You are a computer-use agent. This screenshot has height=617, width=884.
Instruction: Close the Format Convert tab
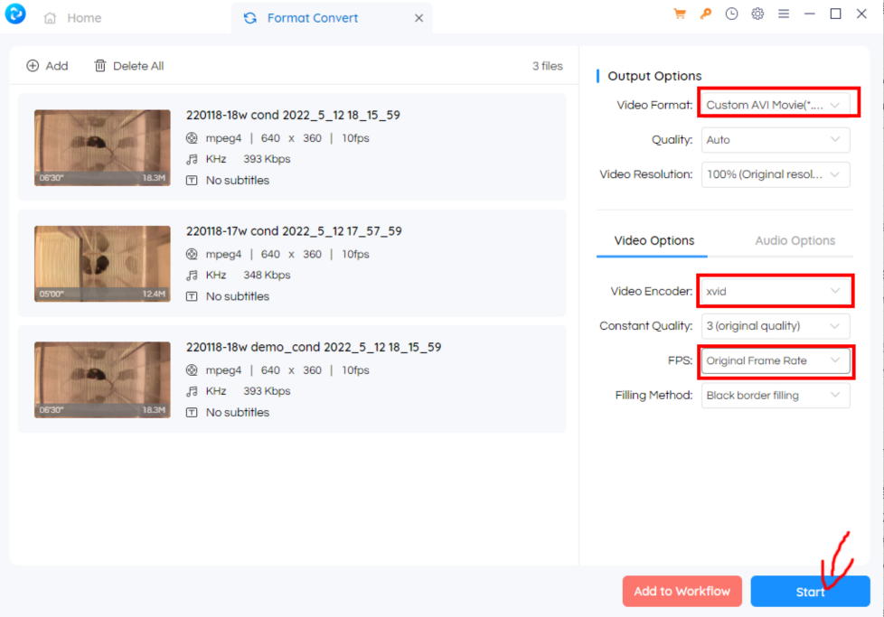point(418,18)
